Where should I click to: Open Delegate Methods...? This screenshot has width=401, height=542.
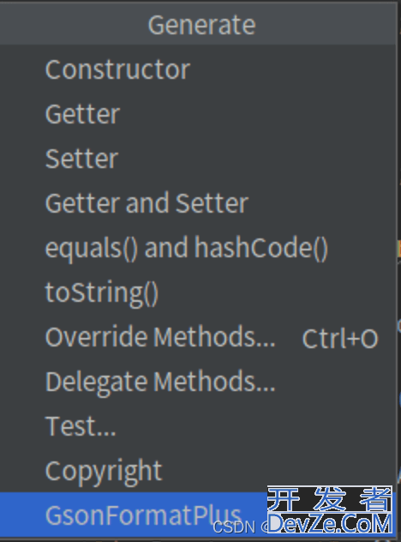click(x=198, y=382)
